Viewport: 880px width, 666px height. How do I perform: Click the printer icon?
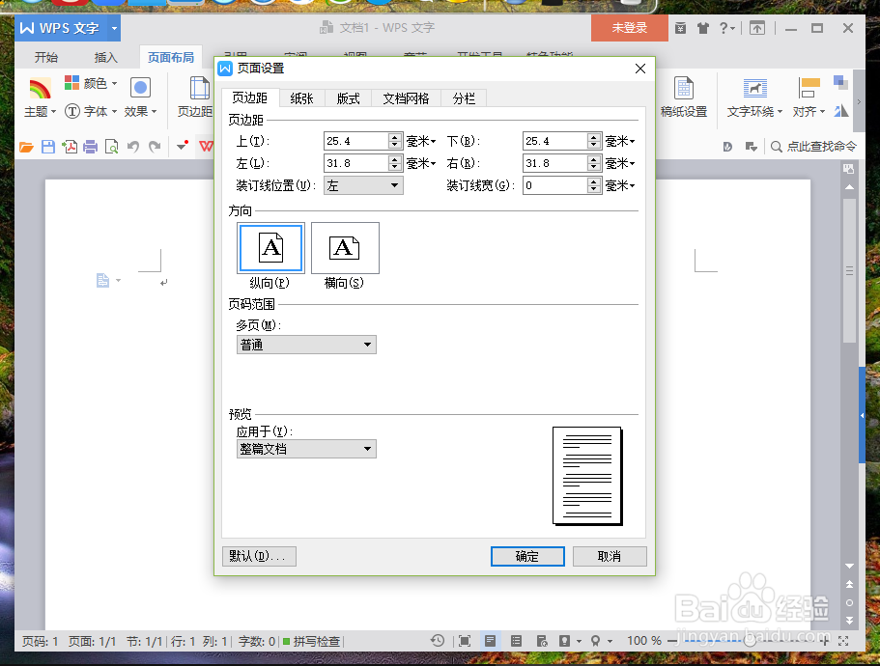(x=91, y=147)
